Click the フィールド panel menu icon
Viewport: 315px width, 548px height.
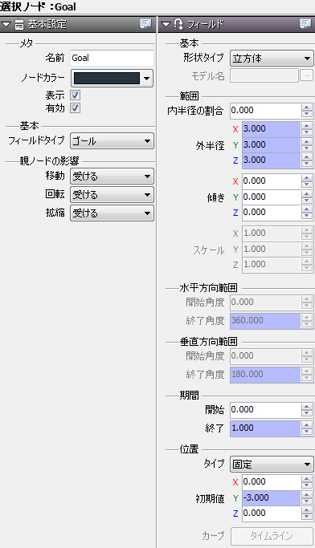305,24
